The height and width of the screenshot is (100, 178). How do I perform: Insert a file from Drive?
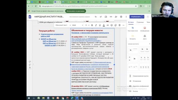[145, 37]
